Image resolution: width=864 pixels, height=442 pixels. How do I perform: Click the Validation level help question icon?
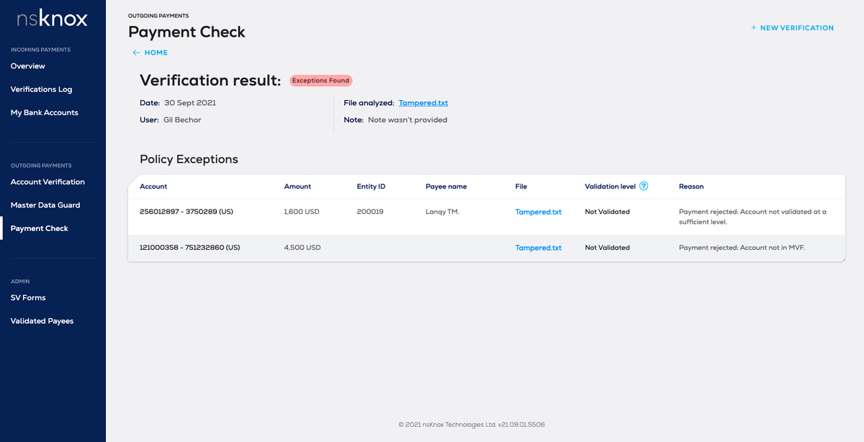[644, 186]
